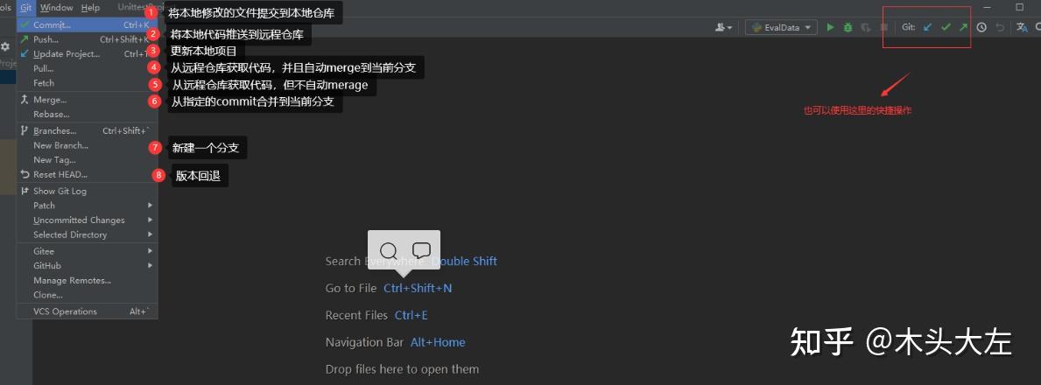1041x385 pixels.
Task: Open the Window menu
Action: click(x=56, y=7)
